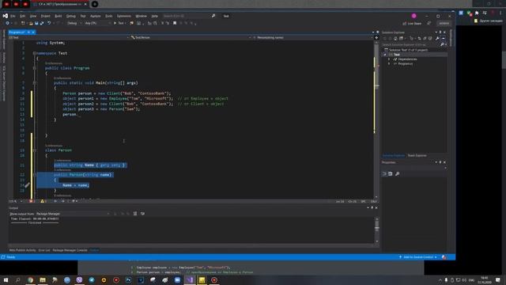Click the Properties alphabetical sort icon
506x285 pixels.
[390, 174]
